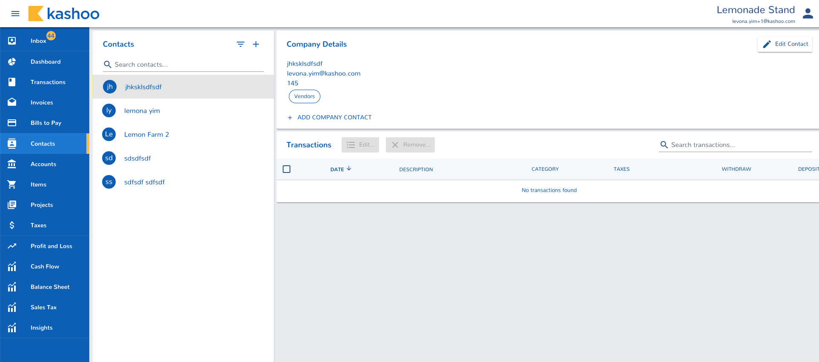The width and height of the screenshot is (819, 362).
Task: Click the Dashboard pie chart icon
Action: tap(12, 62)
